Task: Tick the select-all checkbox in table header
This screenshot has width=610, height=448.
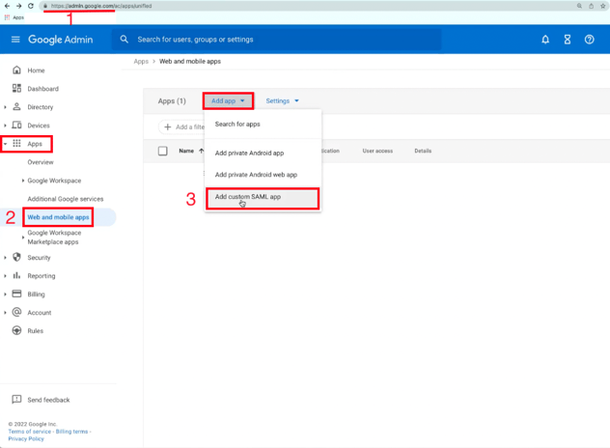Action: (162, 151)
